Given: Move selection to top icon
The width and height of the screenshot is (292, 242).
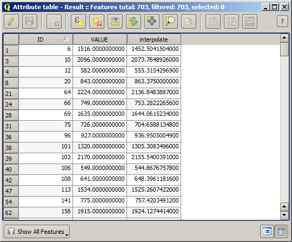Looking at the screenshot, I should [x=115, y=22].
